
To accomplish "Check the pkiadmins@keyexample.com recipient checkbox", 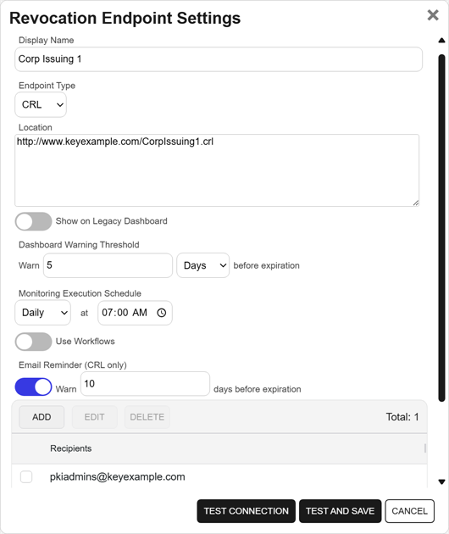I will coord(26,476).
